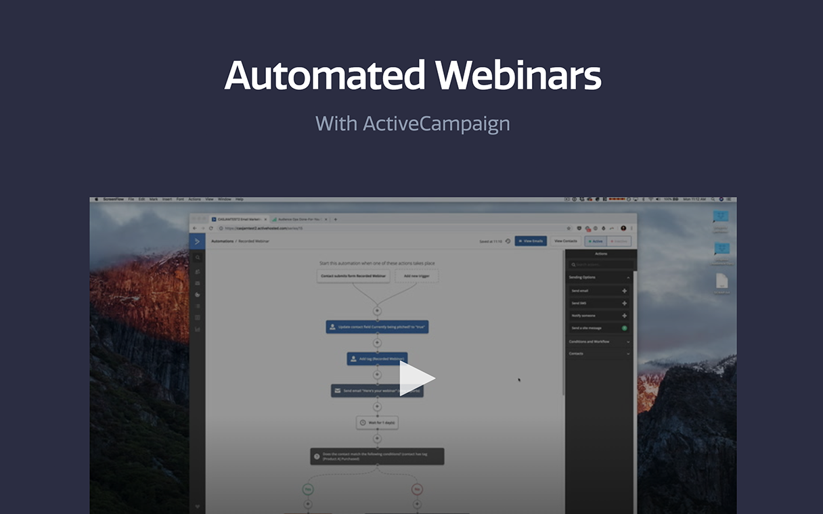Collapse the Sending Options section
The width and height of the screenshot is (823, 514).
[629, 277]
